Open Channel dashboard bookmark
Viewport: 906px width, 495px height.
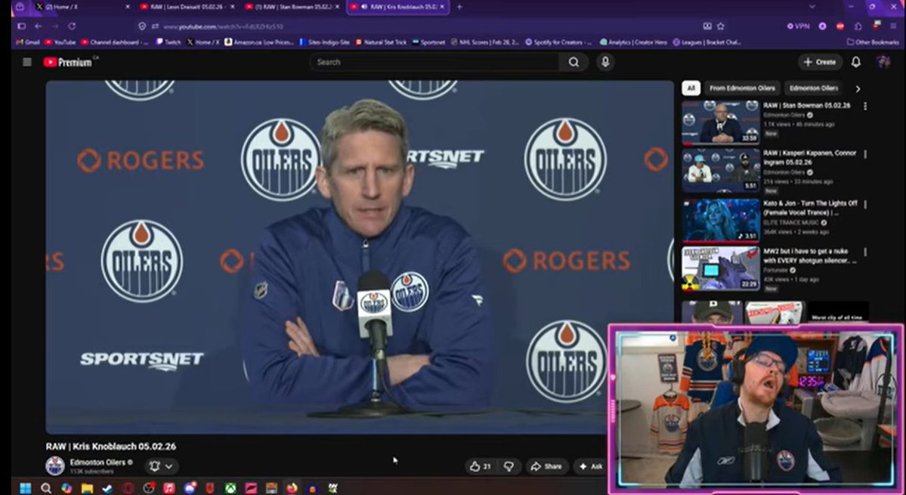tap(114, 42)
